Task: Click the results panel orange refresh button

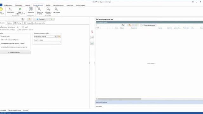Action: pos(130,25)
